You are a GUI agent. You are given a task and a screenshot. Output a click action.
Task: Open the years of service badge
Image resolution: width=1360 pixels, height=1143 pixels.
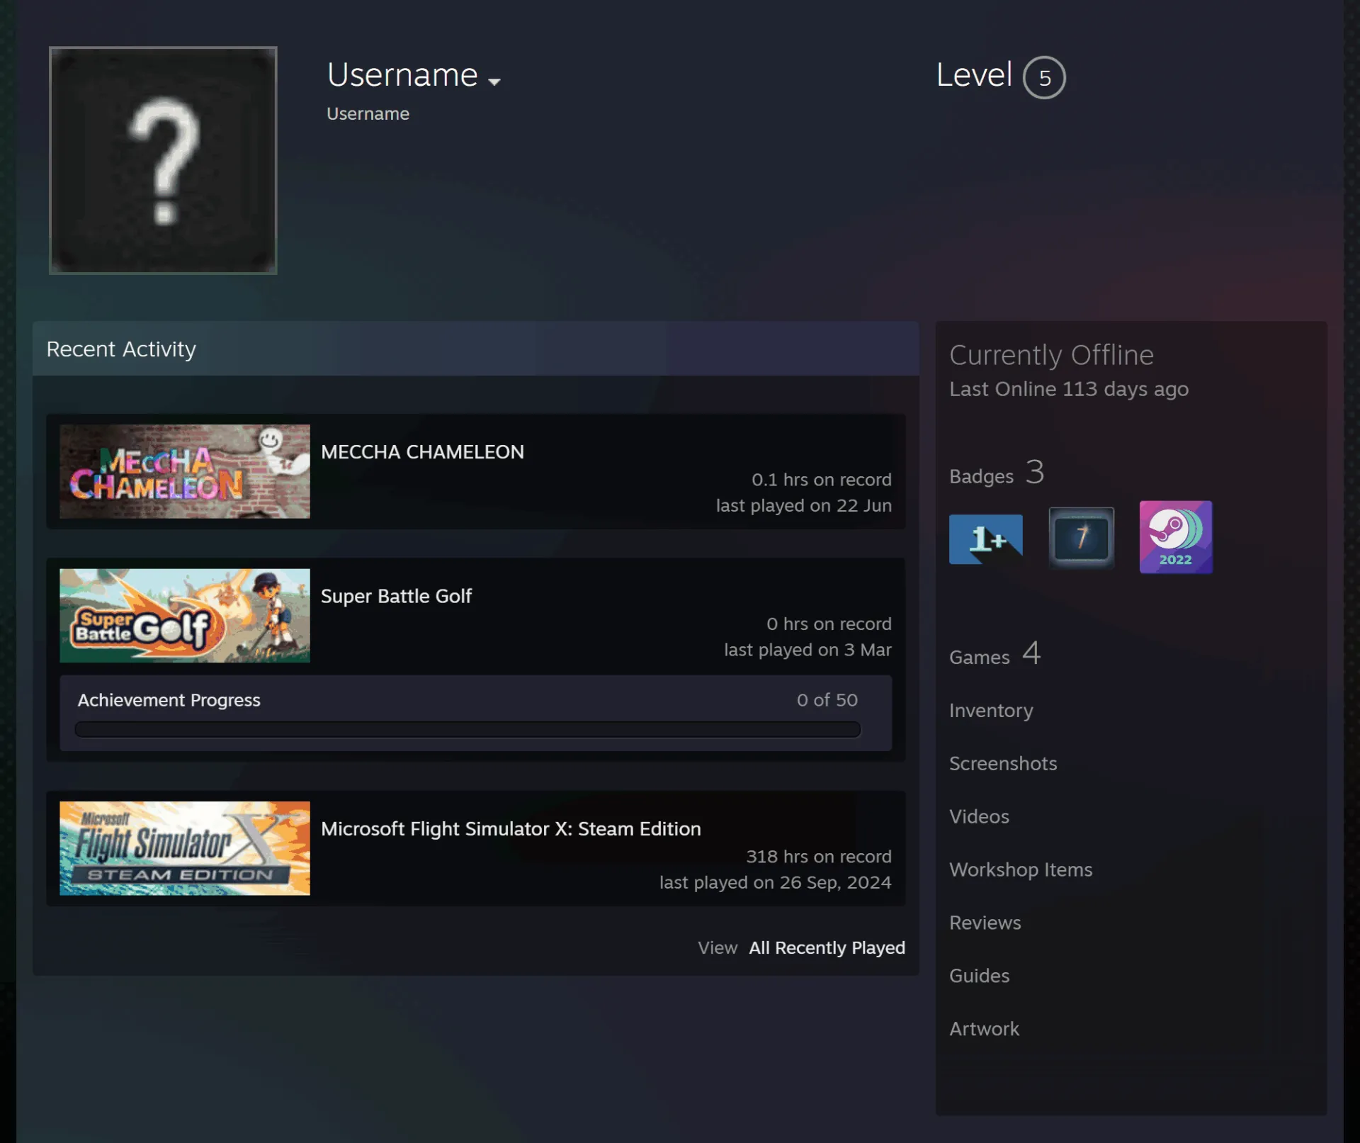(x=1081, y=537)
